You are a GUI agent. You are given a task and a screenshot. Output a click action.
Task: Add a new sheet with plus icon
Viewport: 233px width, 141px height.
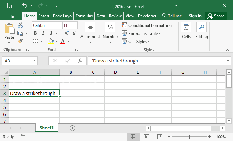pos(72,128)
